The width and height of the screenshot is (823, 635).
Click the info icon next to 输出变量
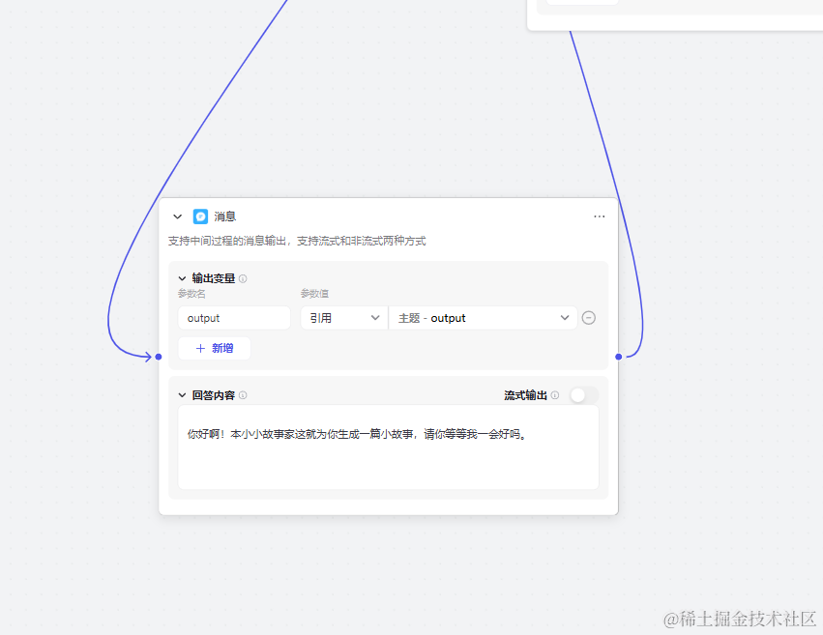243,278
